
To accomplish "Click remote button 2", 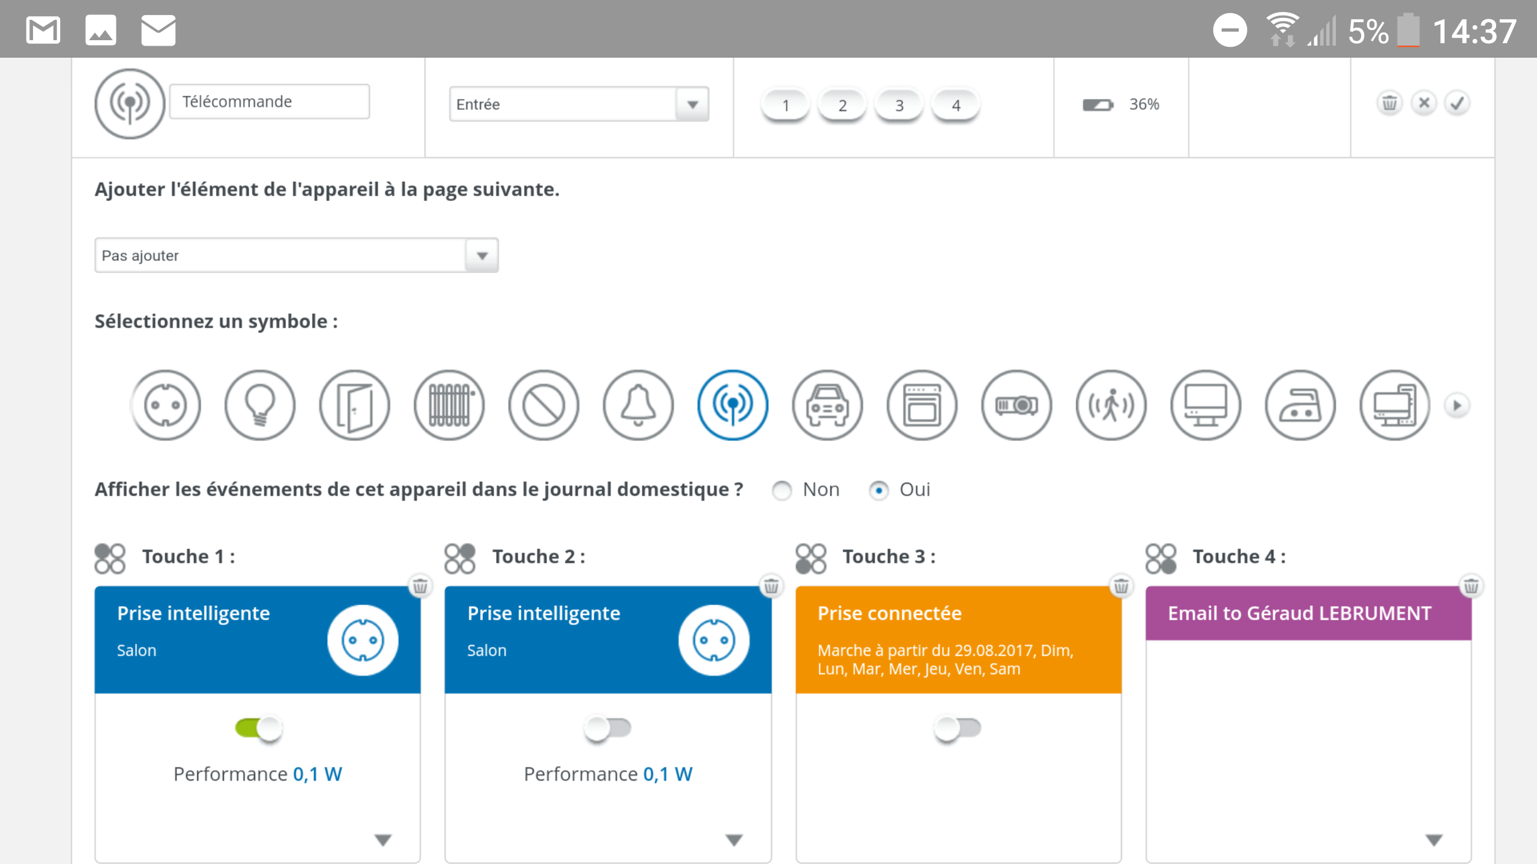I will click(x=842, y=105).
